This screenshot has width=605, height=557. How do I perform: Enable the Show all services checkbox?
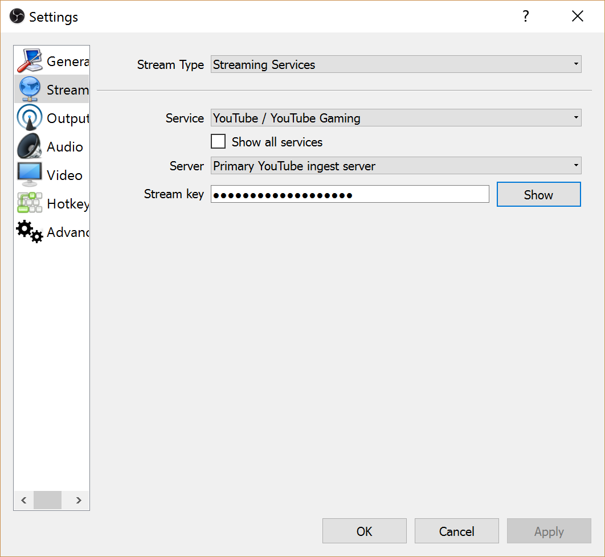pyautogui.click(x=218, y=142)
